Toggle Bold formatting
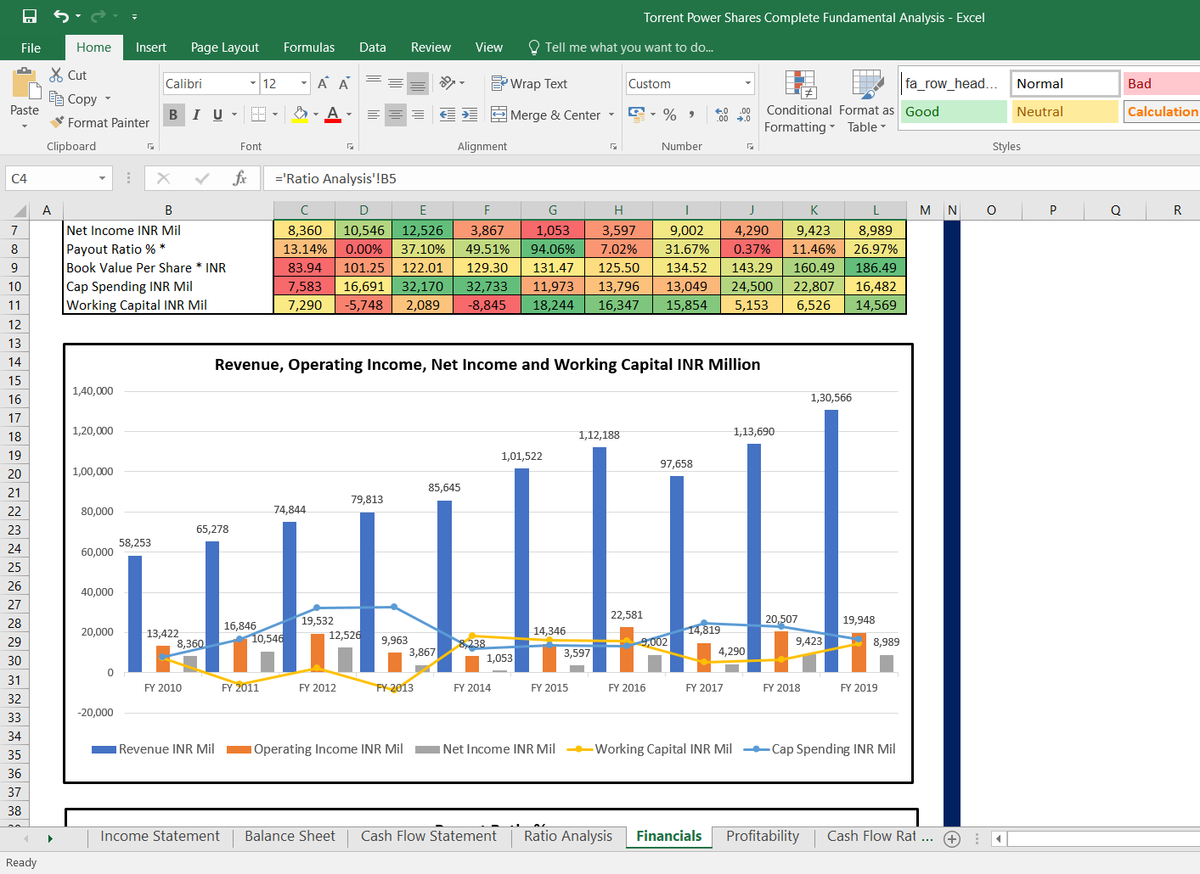Viewport: 1200px width, 874px height. point(173,115)
